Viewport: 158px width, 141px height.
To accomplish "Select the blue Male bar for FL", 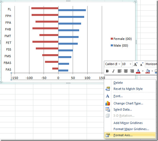I will (72, 10).
